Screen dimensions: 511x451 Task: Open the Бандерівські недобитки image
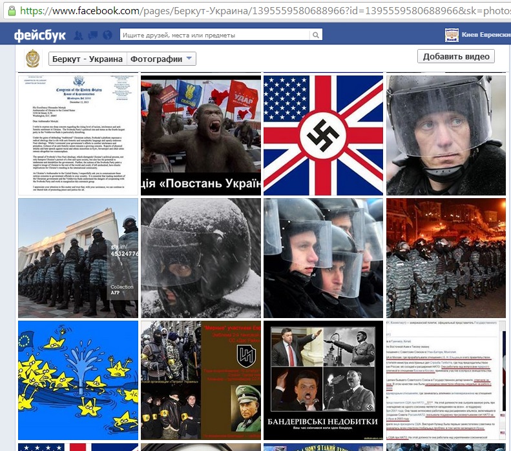[x=324, y=380]
